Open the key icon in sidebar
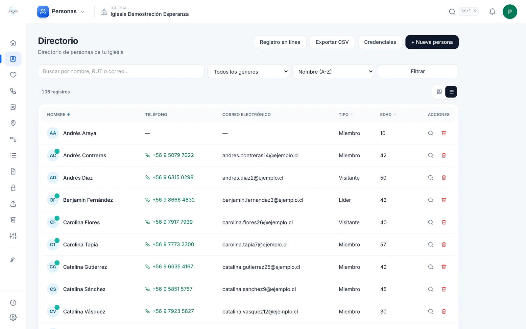Screen dimensions: 526x329 (x=13, y=260)
